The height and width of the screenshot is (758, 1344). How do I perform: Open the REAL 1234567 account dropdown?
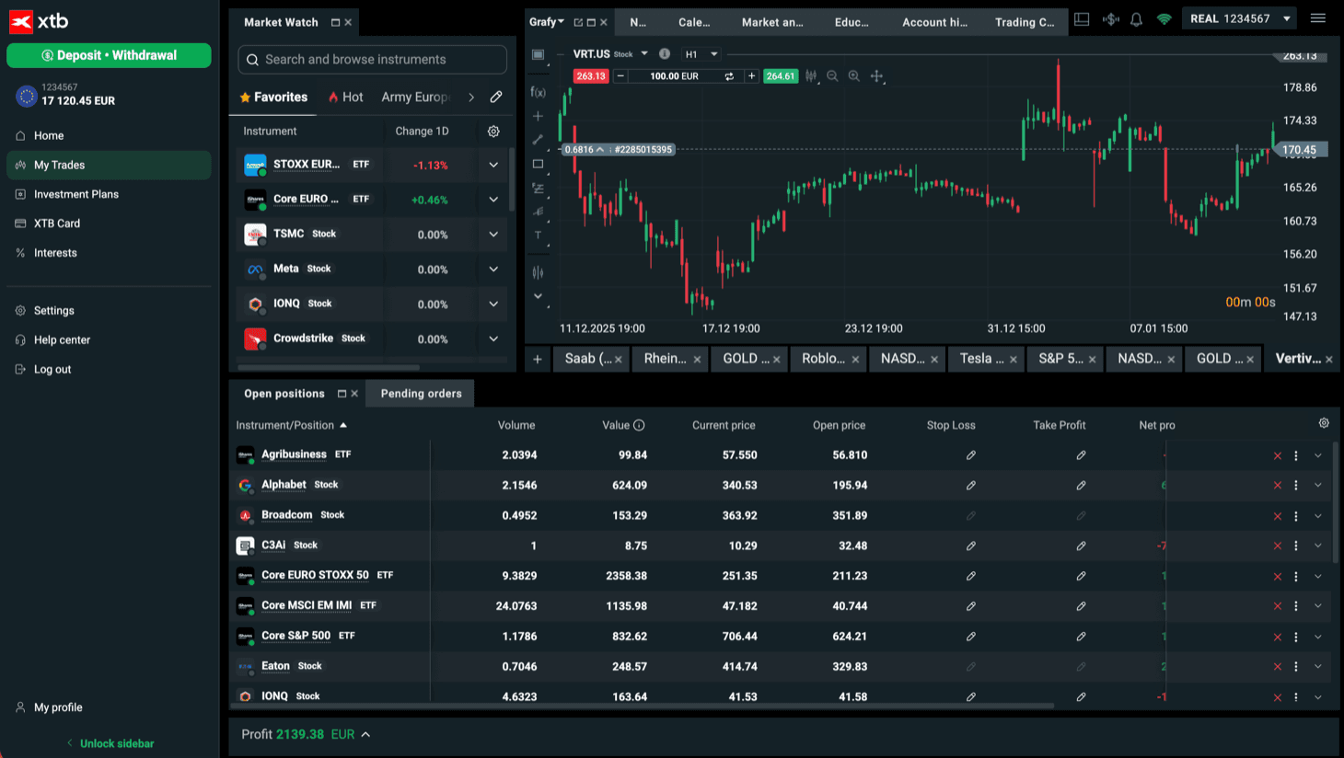tap(1240, 18)
